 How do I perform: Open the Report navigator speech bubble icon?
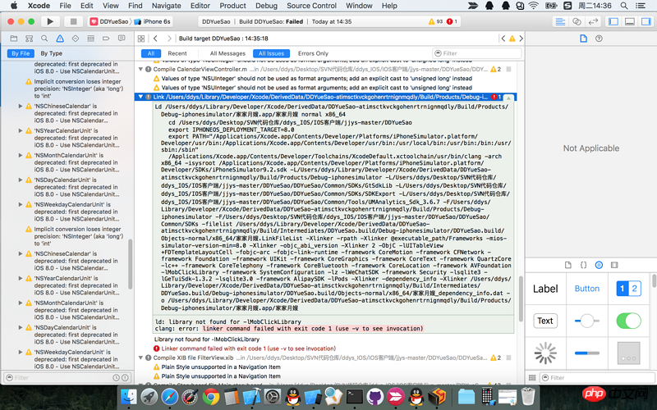(122, 39)
